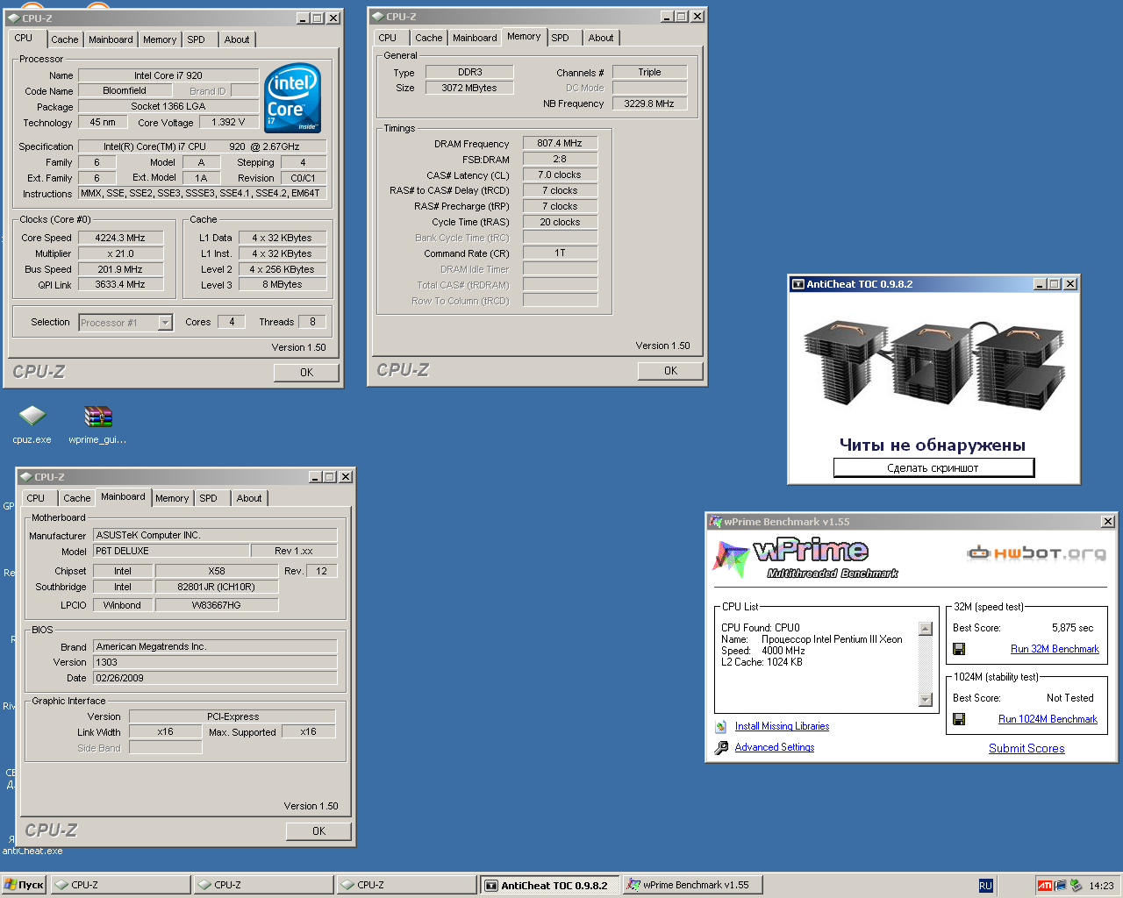Click the Intel Core i7 logo in CPU-Z
The image size is (1123, 898).
coord(293,97)
